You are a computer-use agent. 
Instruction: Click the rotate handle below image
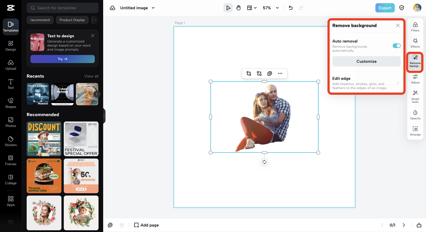(x=264, y=162)
